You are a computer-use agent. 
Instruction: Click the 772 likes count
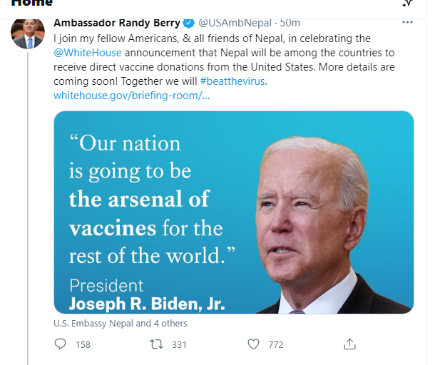click(x=275, y=344)
